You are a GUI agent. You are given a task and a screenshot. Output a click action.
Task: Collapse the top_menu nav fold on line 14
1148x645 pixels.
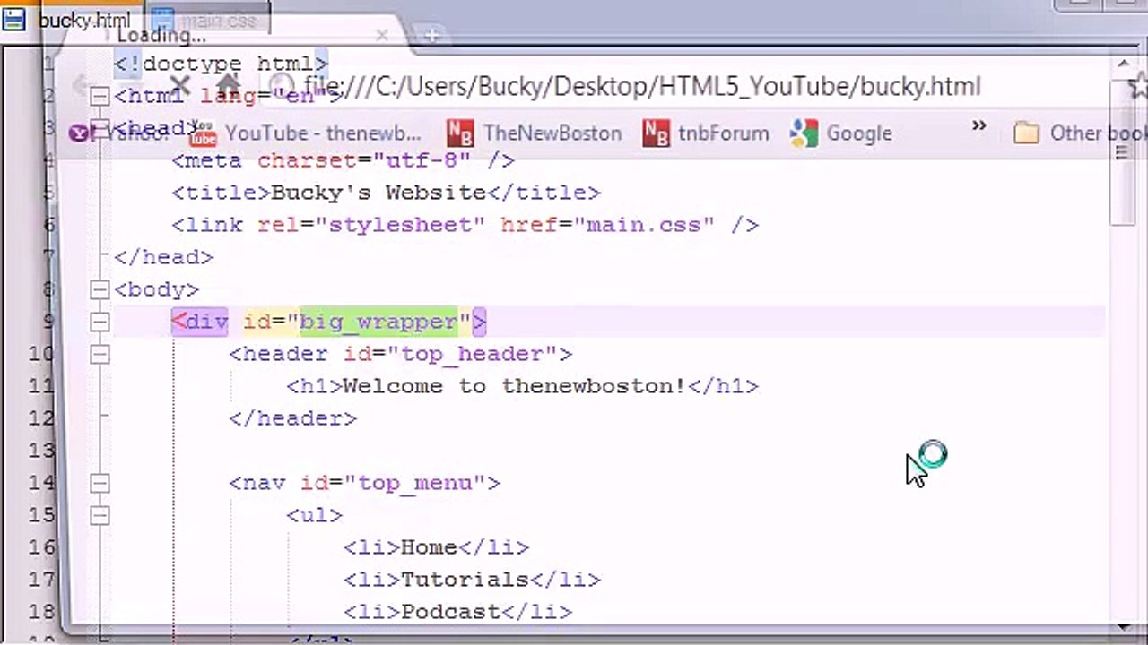(x=100, y=483)
